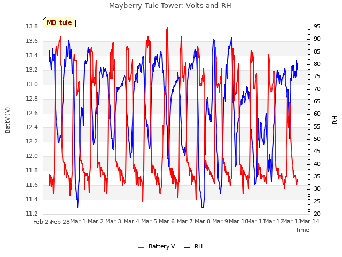This screenshot has width=342, height=257.
Task: Click the 12.6 tick on the BattV axis
Action: [32, 113]
